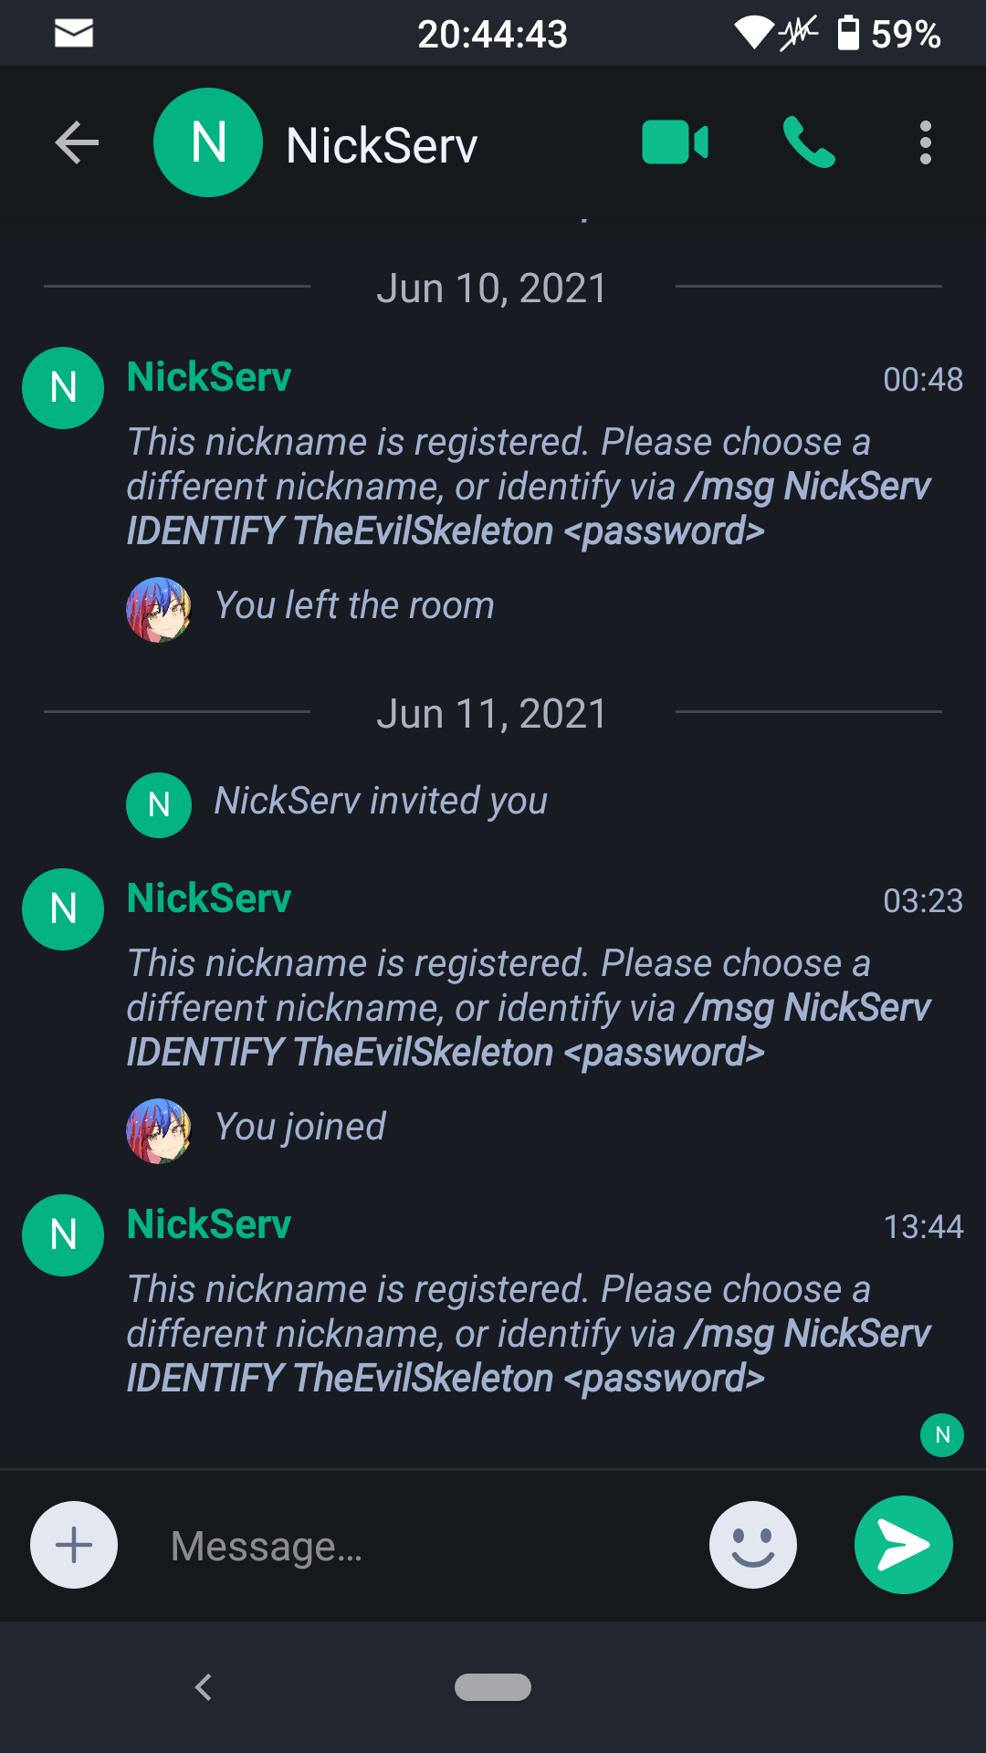The height and width of the screenshot is (1753, 986).
Task: Start a video call with NickServ
Action: pyautogui.click(x=676, y=142)
